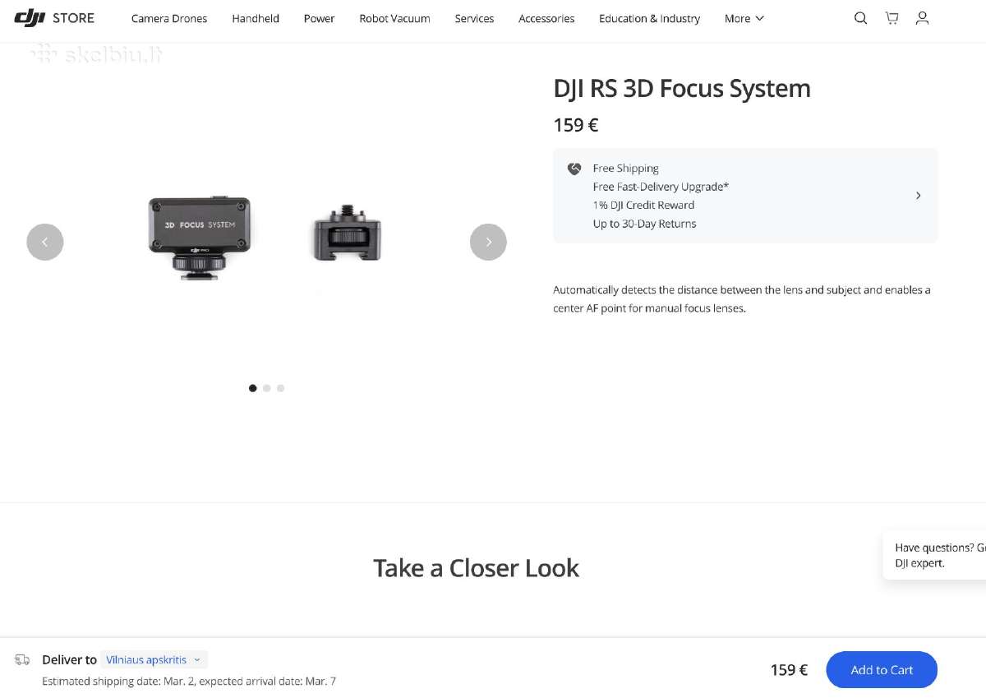This screenshot has width=986, height=698.
Task: Expand shipping benefits with right chevron
Action: (918, 196)
